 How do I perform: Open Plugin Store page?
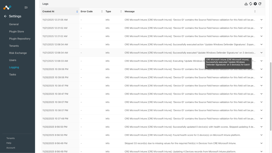click(16, 31)
